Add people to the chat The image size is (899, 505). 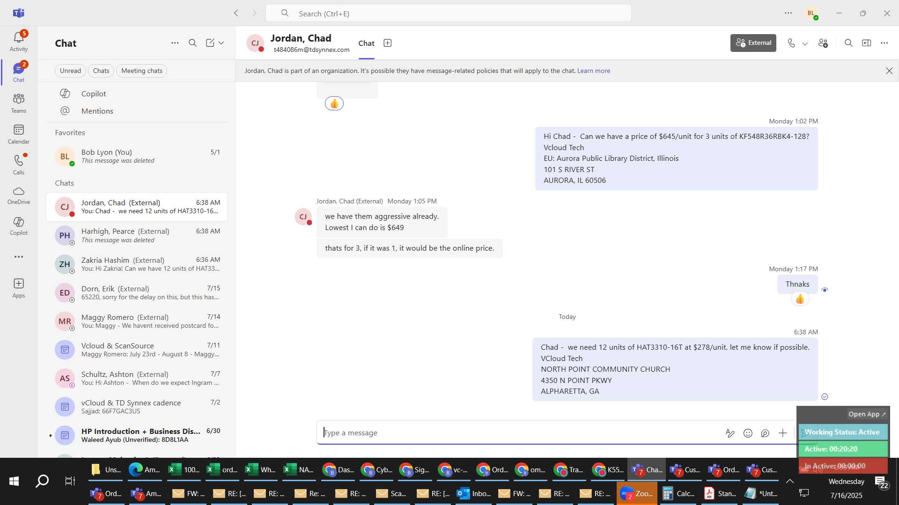[823, 43]
